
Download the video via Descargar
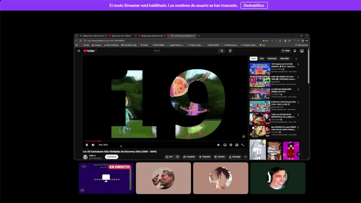click(x=235, y=157)
